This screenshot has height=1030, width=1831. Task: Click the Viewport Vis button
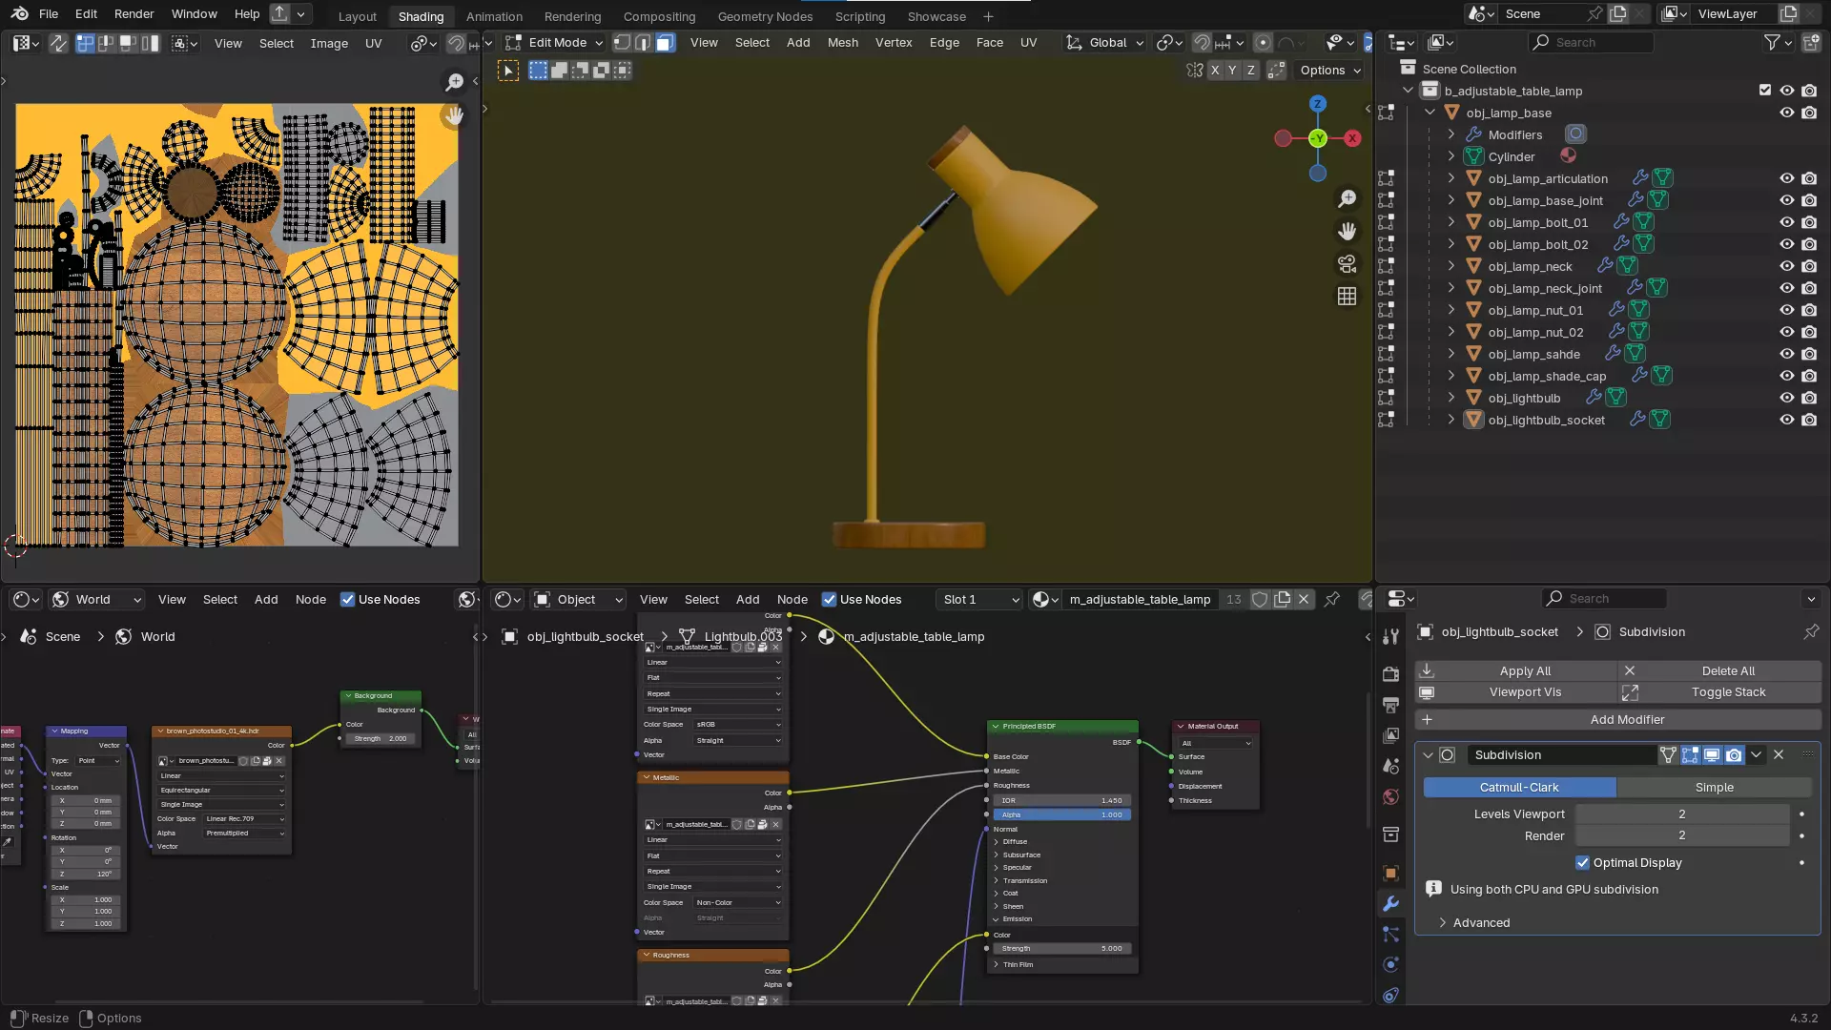pyautogui.click(x=1516, y=692)
